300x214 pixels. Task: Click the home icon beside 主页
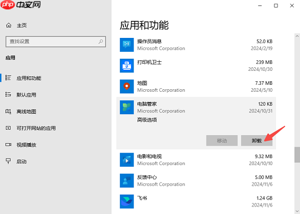(8, 25)
